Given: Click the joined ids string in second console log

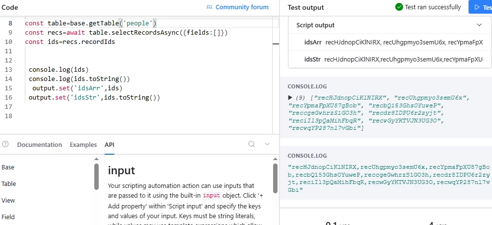Looking at the screenshot, I should [x=389, y=178].
